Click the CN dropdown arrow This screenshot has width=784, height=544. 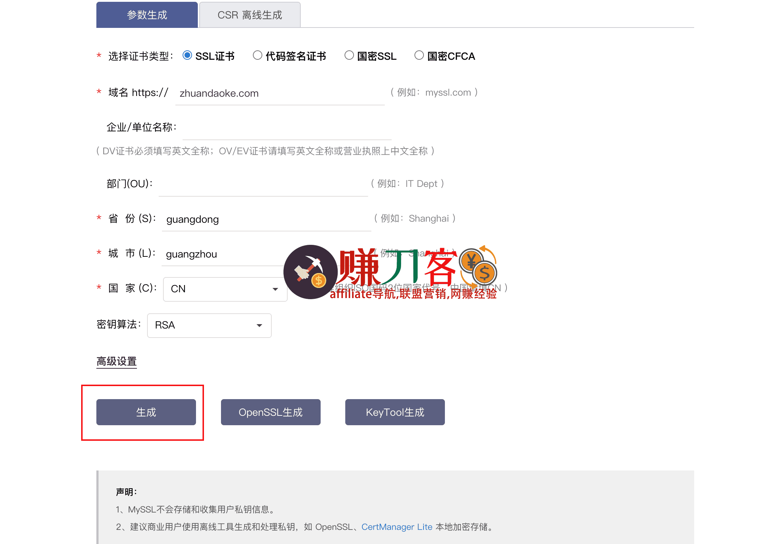(x=275, y=289)
